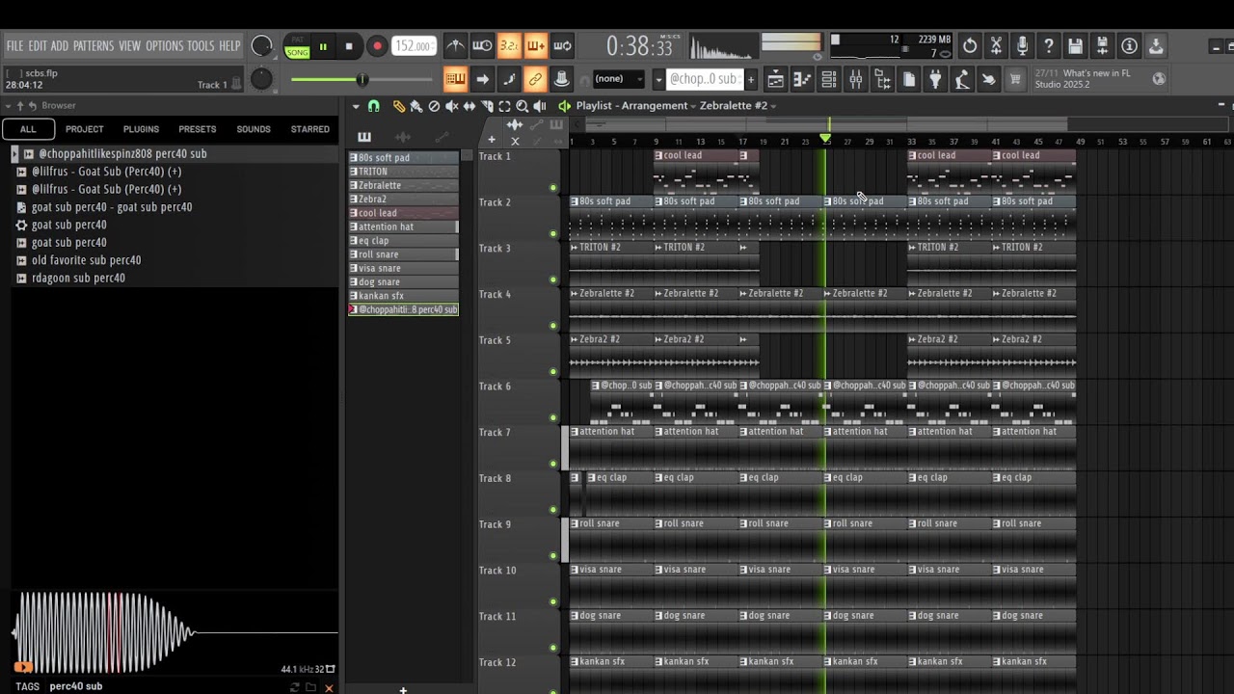1234x694 pixels.
Task: Add a new pattern with the plus button
Action: coord(751,79)
